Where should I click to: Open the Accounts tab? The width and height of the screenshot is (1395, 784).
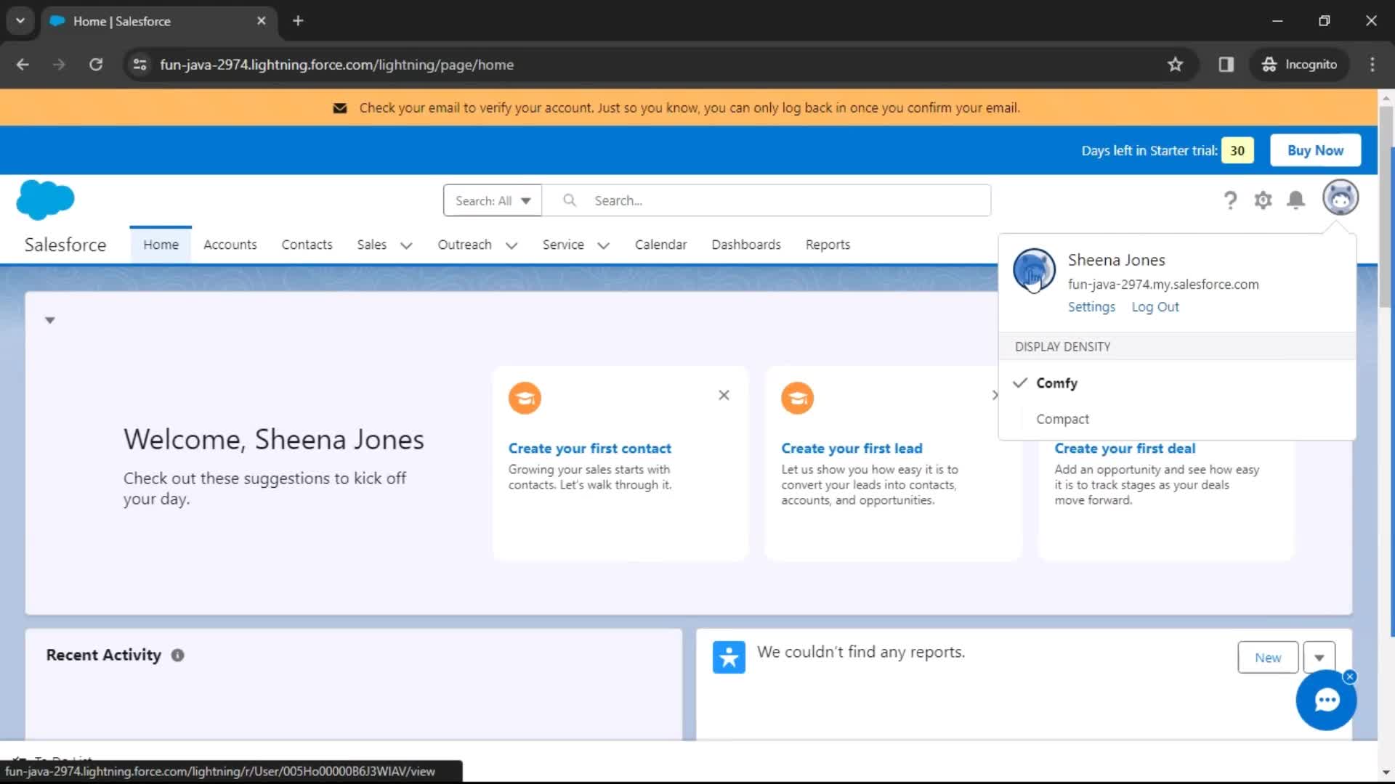[230, 245]
